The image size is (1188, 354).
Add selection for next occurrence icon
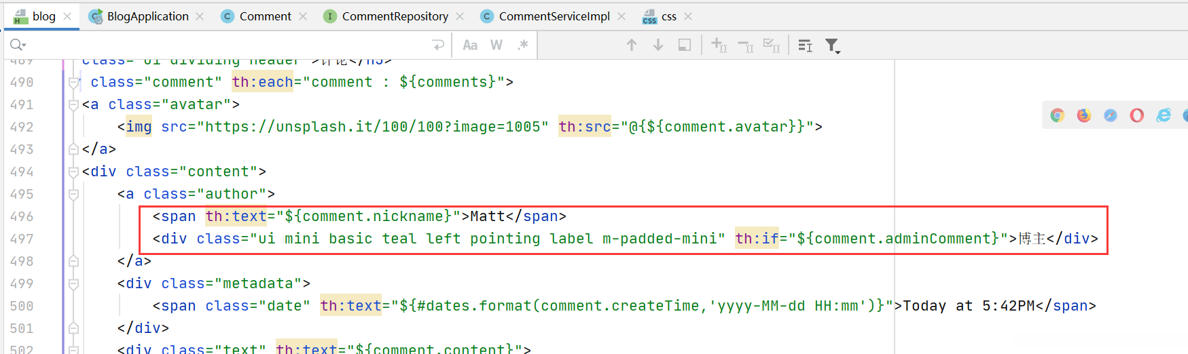tap(719, 45)
